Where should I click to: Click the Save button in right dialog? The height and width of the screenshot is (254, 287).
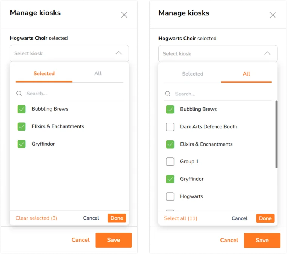coord(262,240)
